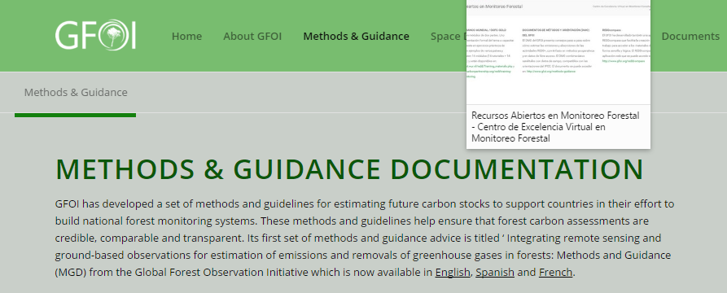Click the reddcompass URL in the preview thumbnail
The height and width of the screenshot is (293, 727).
(x=624, y=61)
